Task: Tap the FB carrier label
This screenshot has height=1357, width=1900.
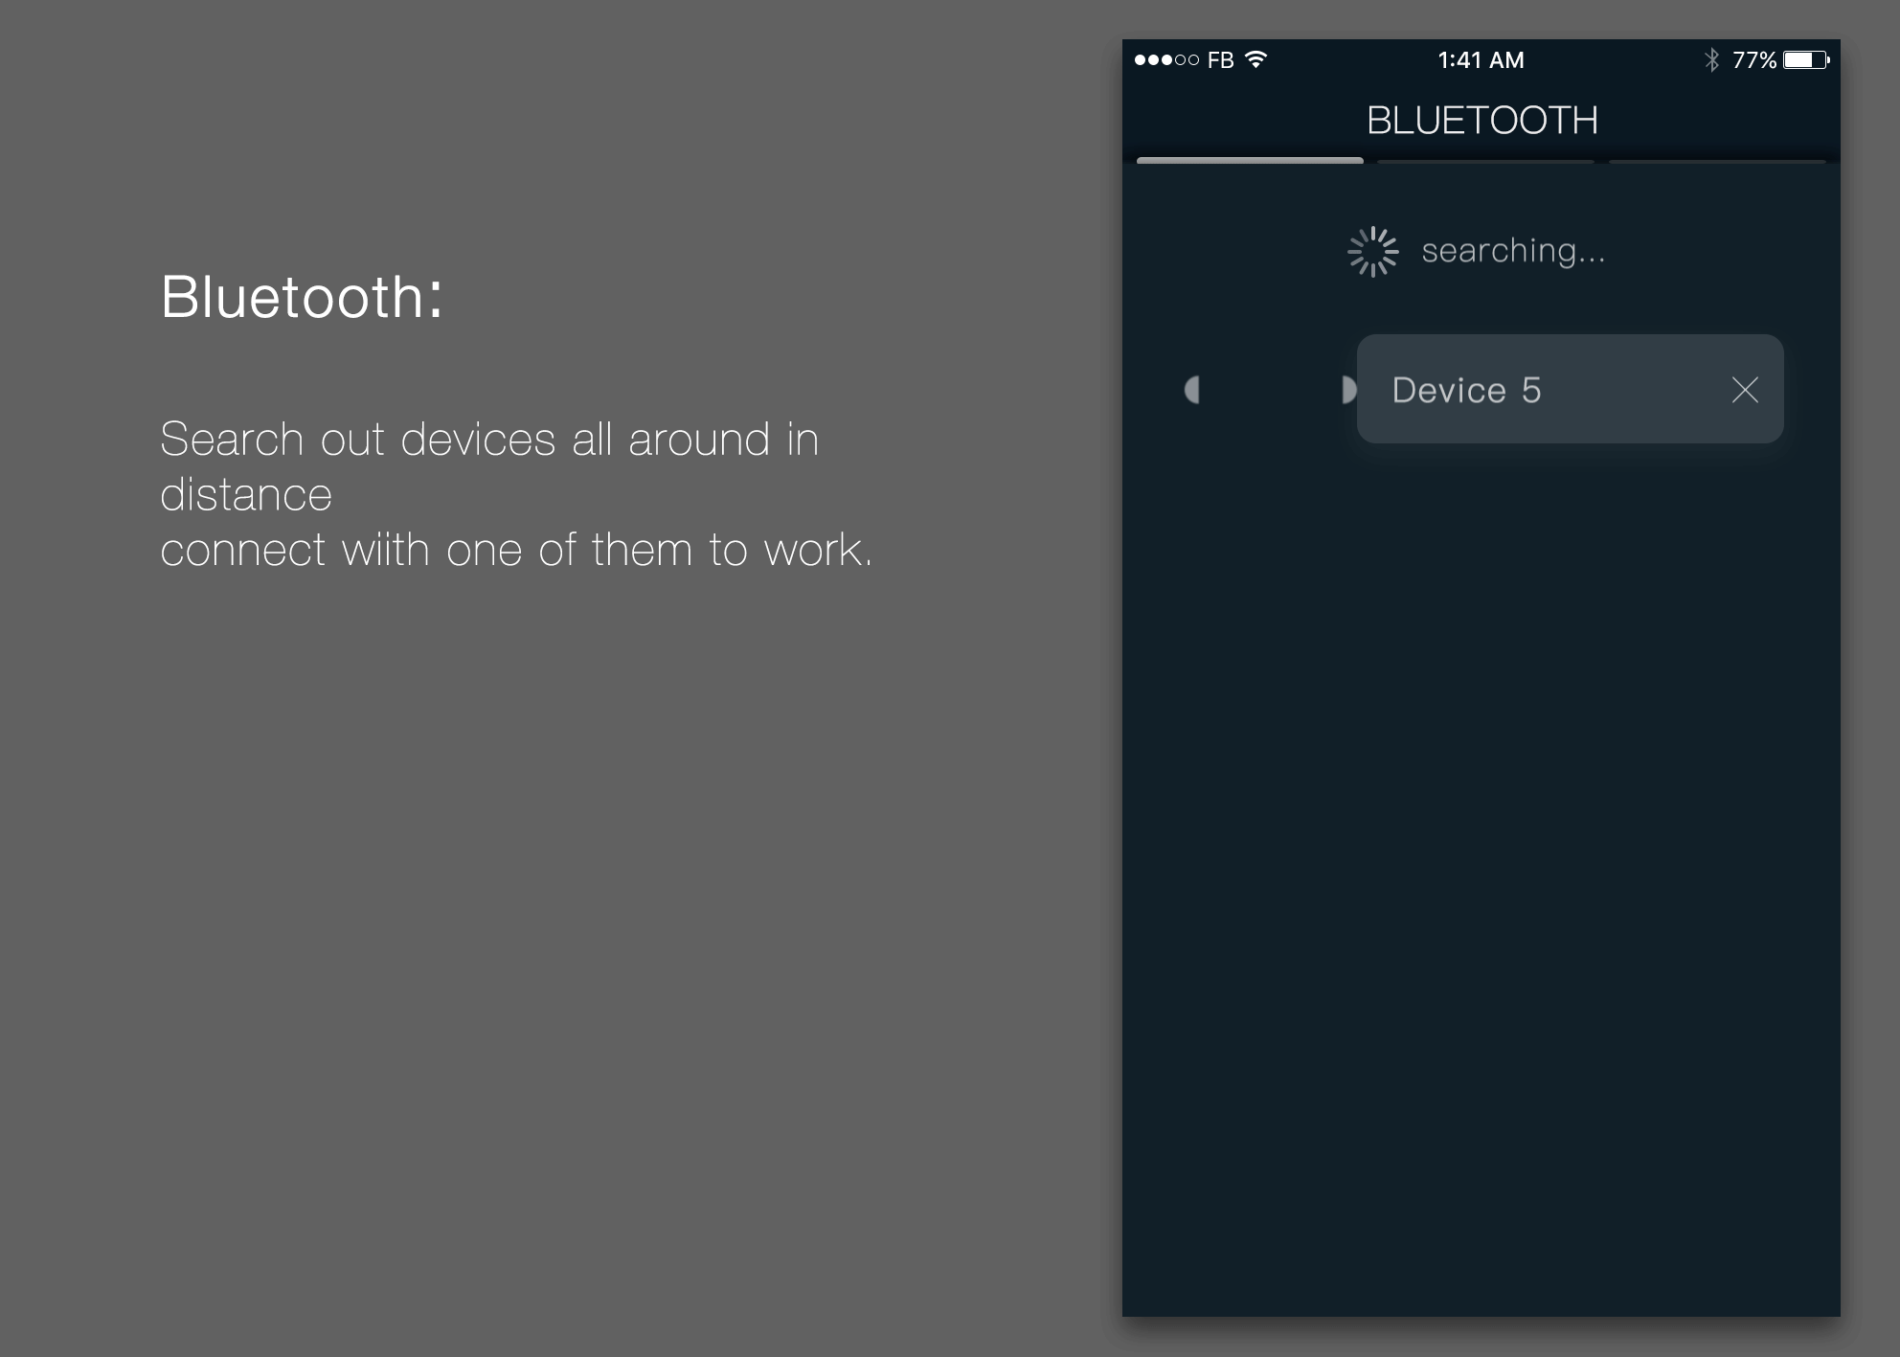Action: [x=1220, y=60]
